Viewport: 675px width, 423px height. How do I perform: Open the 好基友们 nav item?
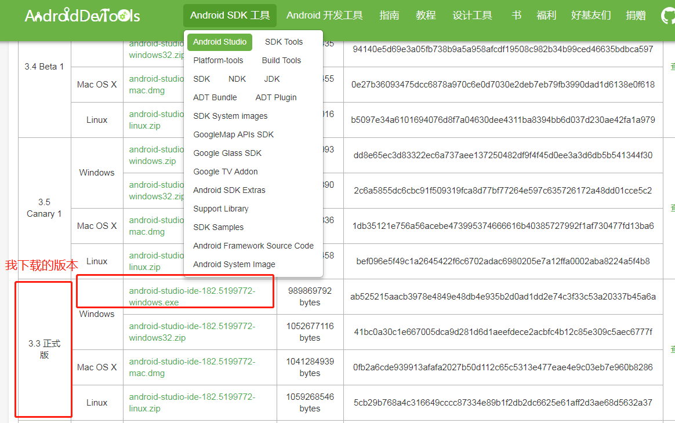click(x=590, y=16)
